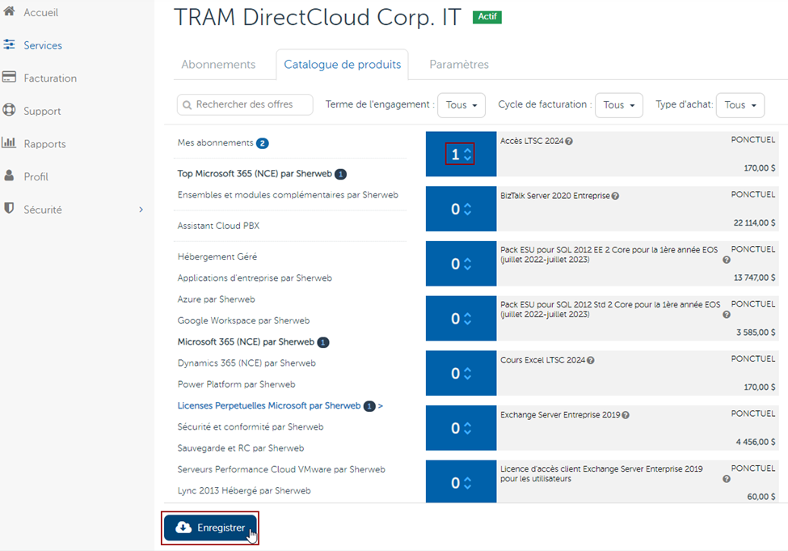This screenshot has height=551, width=788.
Task: Click the Enregistrer button
Action: point(210,528)
